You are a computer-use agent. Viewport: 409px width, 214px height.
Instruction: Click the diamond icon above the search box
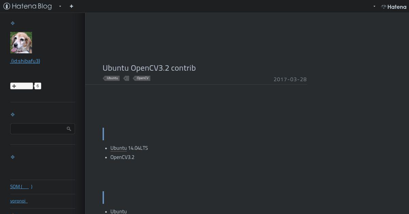[x=13, y=114]
